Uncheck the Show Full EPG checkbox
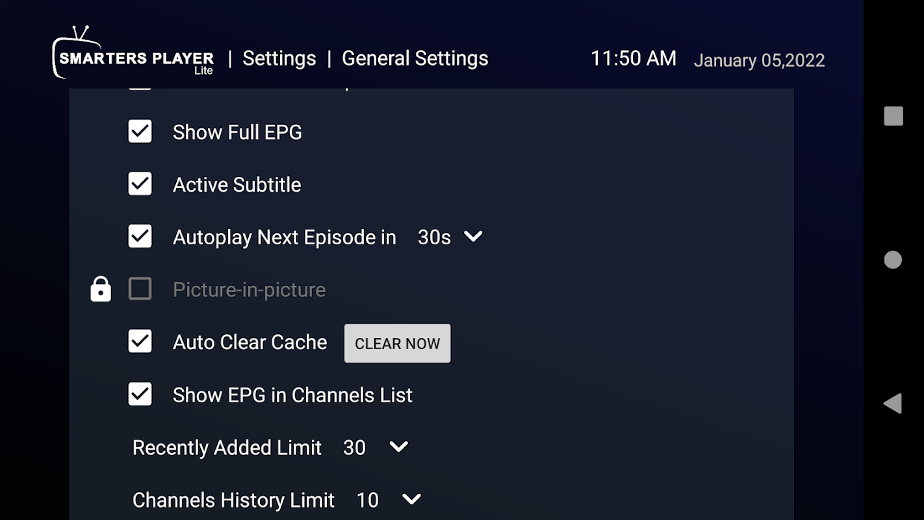924x520 pixels. [x=140, y=131]
